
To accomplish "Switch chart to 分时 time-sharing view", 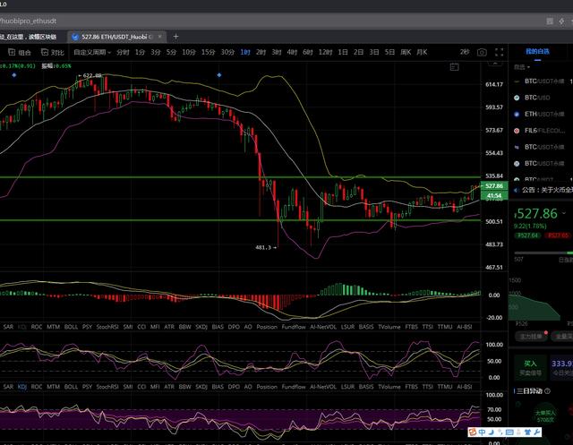I will tap(123, 52).
